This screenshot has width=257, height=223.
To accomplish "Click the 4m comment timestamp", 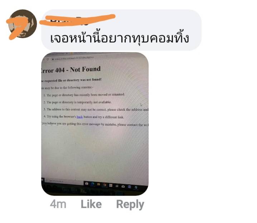I will click(x=58, y=204).
